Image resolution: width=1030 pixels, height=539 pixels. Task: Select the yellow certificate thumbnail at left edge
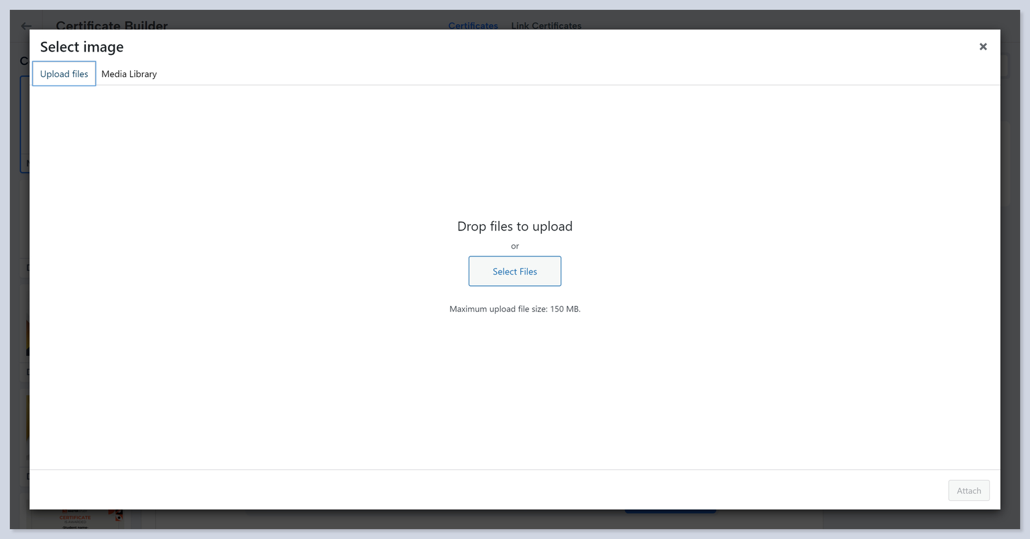point(27,335)
